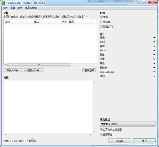Click the FilelistCreator app icon in title bar
The image size is (159, 147).
3,3
